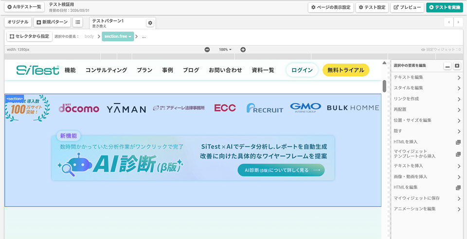The width and height of the screenshot is (467, 239).
Task: Click the preview vertical scrollbar thumb
Action: (x=384, y=86)
